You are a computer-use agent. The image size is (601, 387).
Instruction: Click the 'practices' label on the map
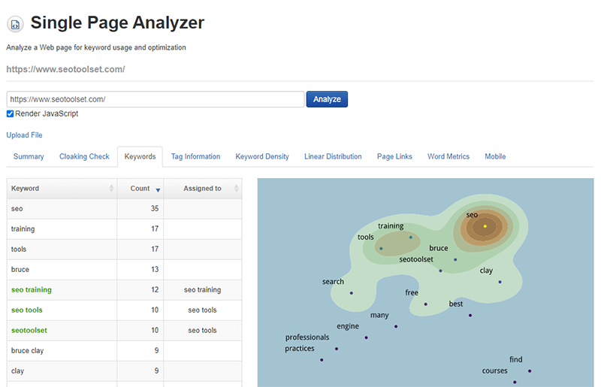tap(299, 349)
